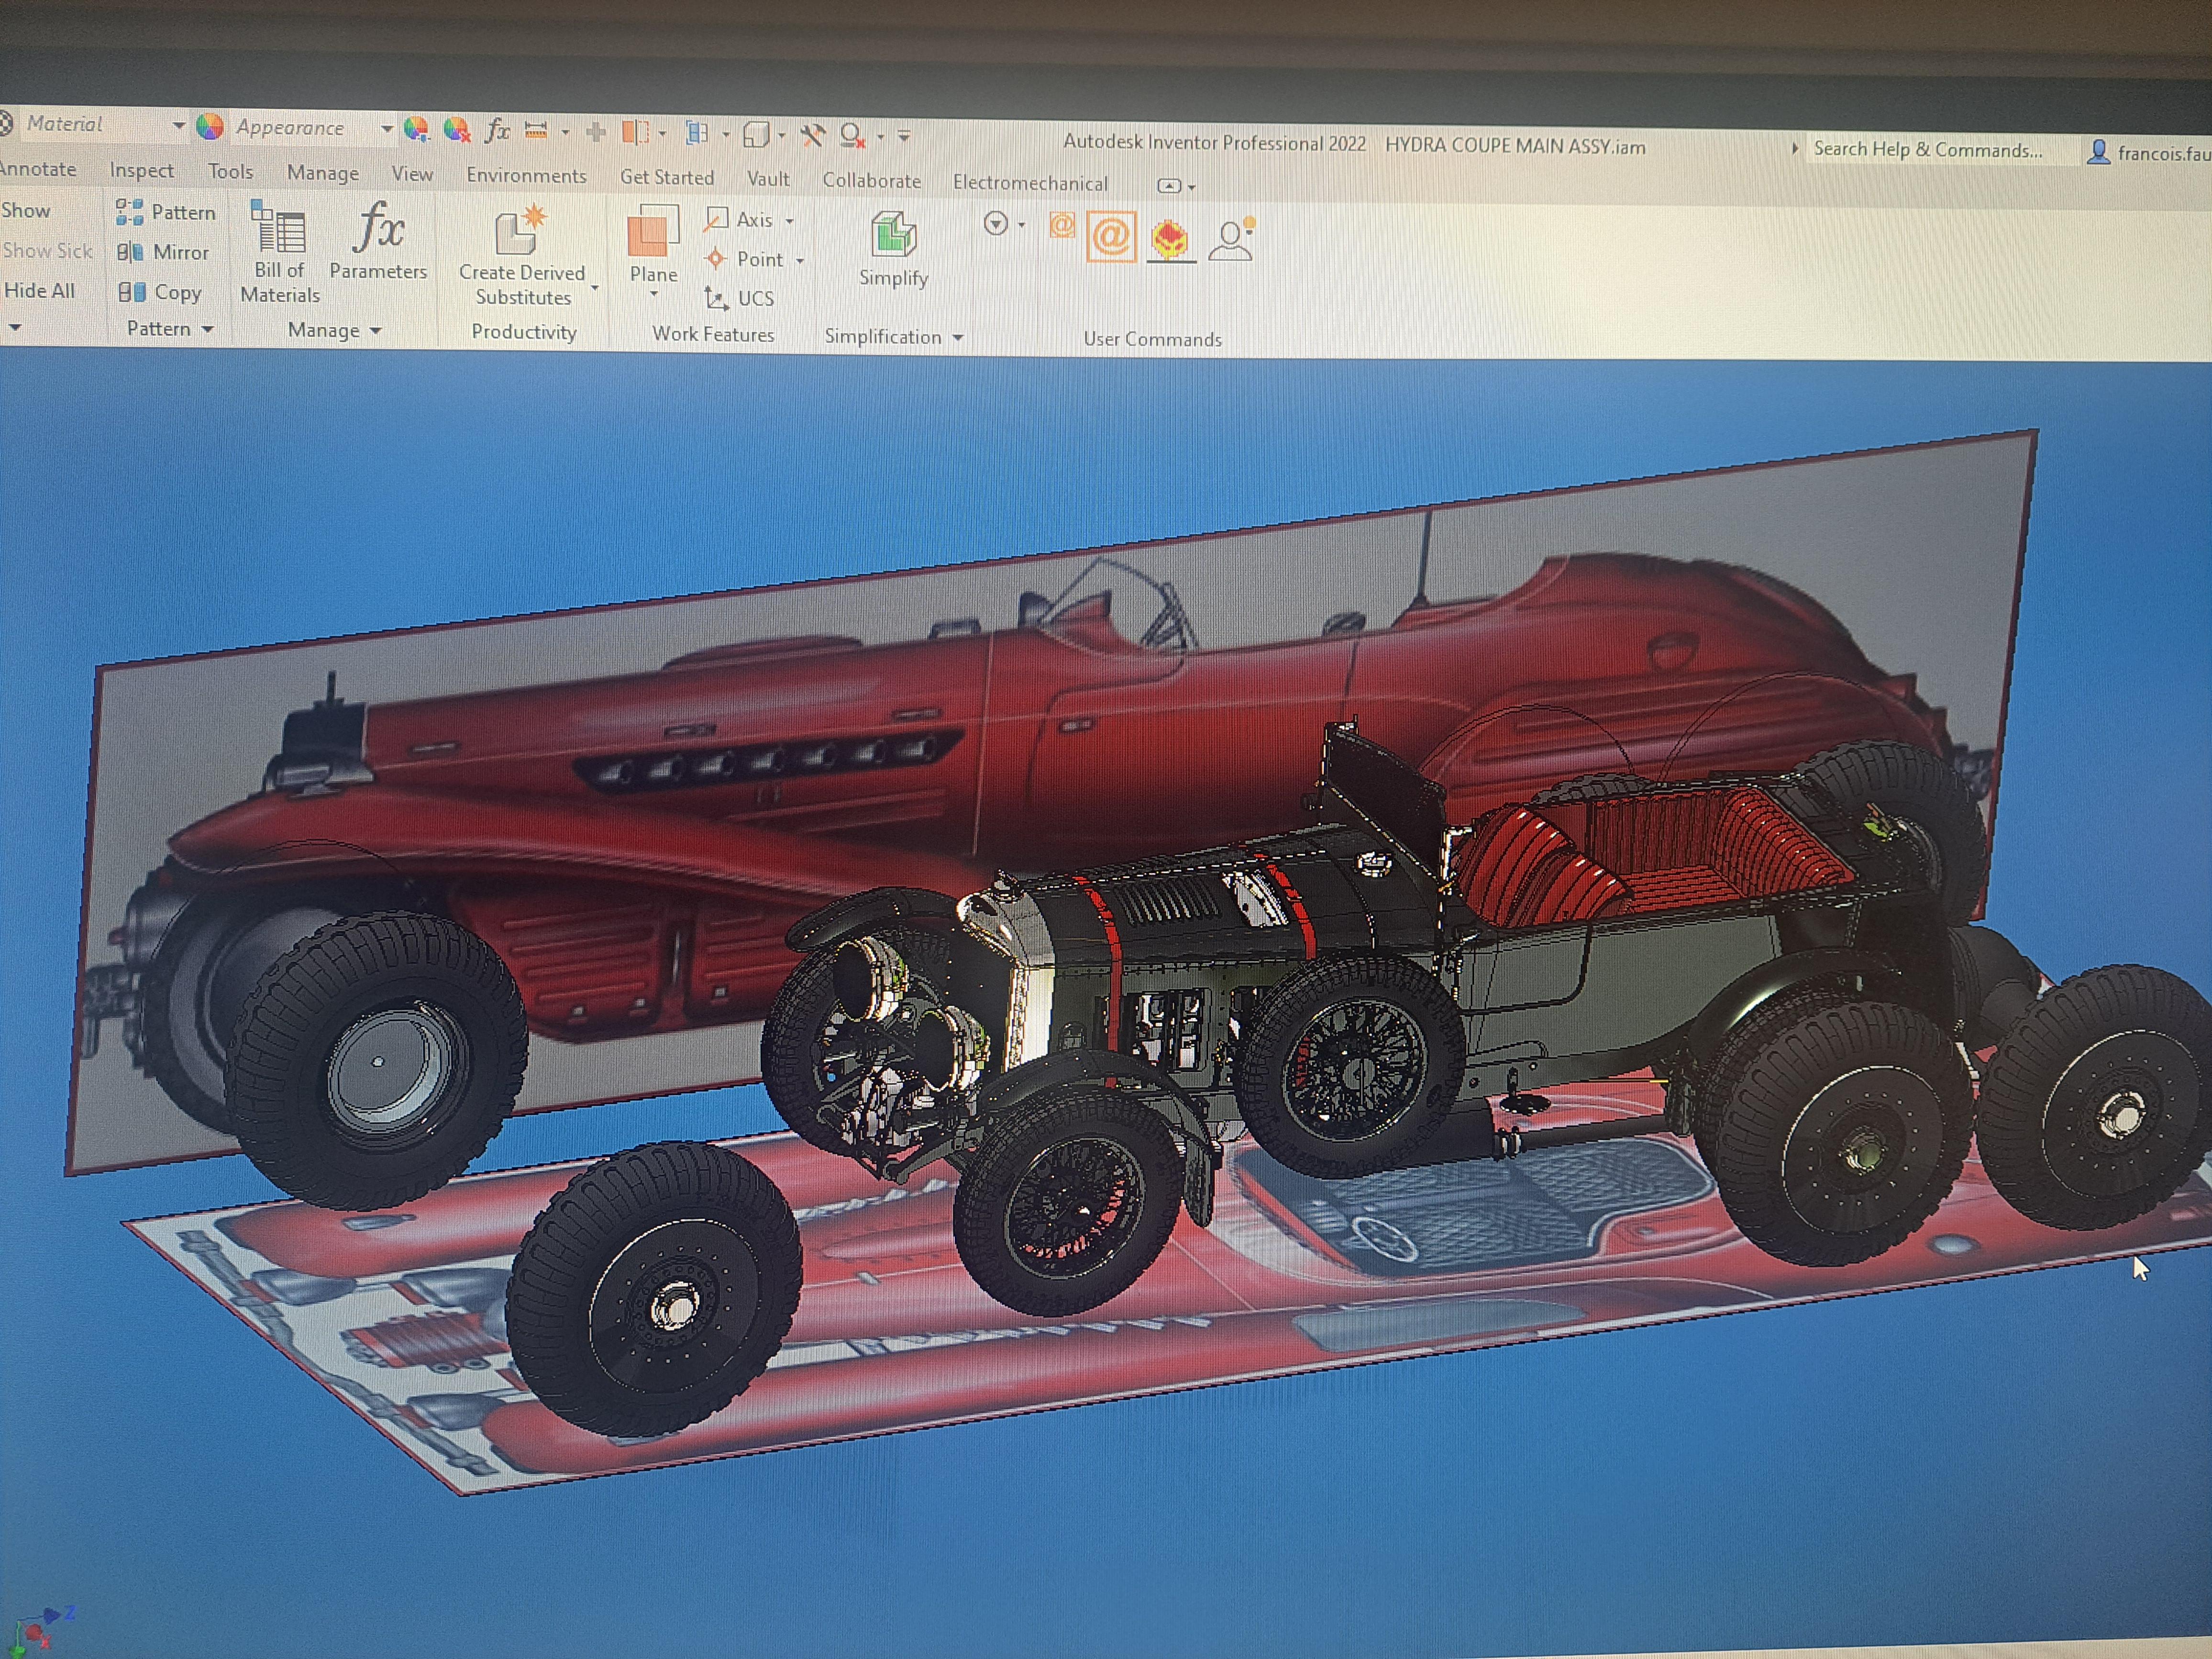Open the Appearance dropdown list
Screen dimensions: 2212x1659
point(386,129)
